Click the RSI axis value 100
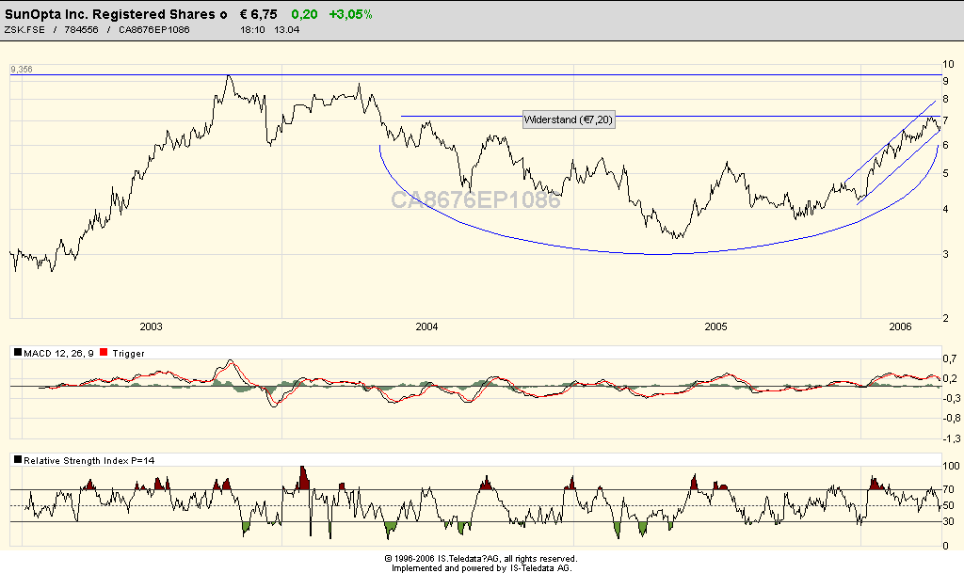Image resolution: width=964 pixels, height=573 pixels. [x=951, y=466]
